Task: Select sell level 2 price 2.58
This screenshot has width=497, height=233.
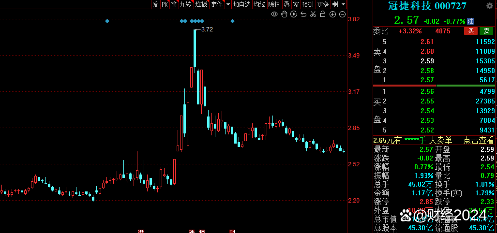Action: click(x=427, y=71)
